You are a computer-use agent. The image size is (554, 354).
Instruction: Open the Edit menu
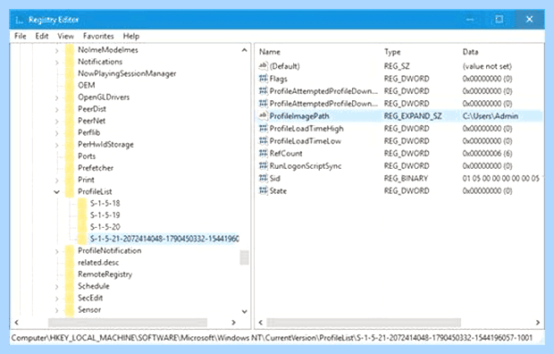(x=42, y=36)
